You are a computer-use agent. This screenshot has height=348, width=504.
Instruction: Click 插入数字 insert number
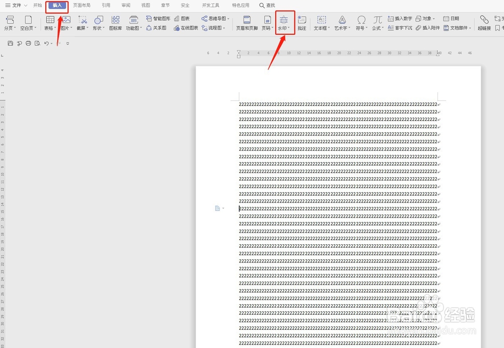click(x=400, y=19)
